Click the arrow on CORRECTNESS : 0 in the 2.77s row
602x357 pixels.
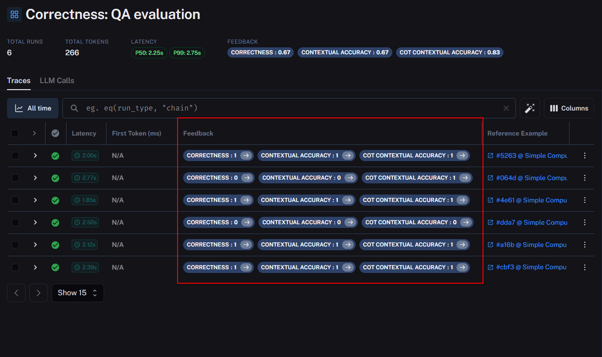[x=247, y=178]
